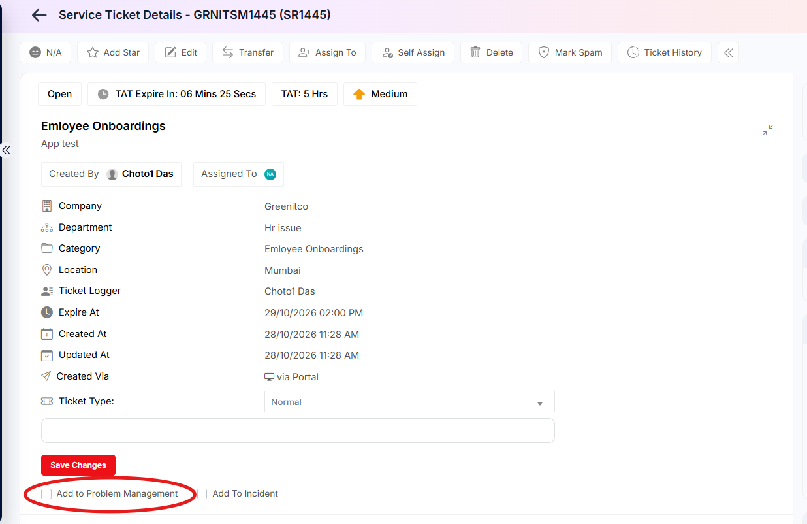Click the Created At calendar icon
The width and height of the screenshot is (807, 524).
pos(46,334)
